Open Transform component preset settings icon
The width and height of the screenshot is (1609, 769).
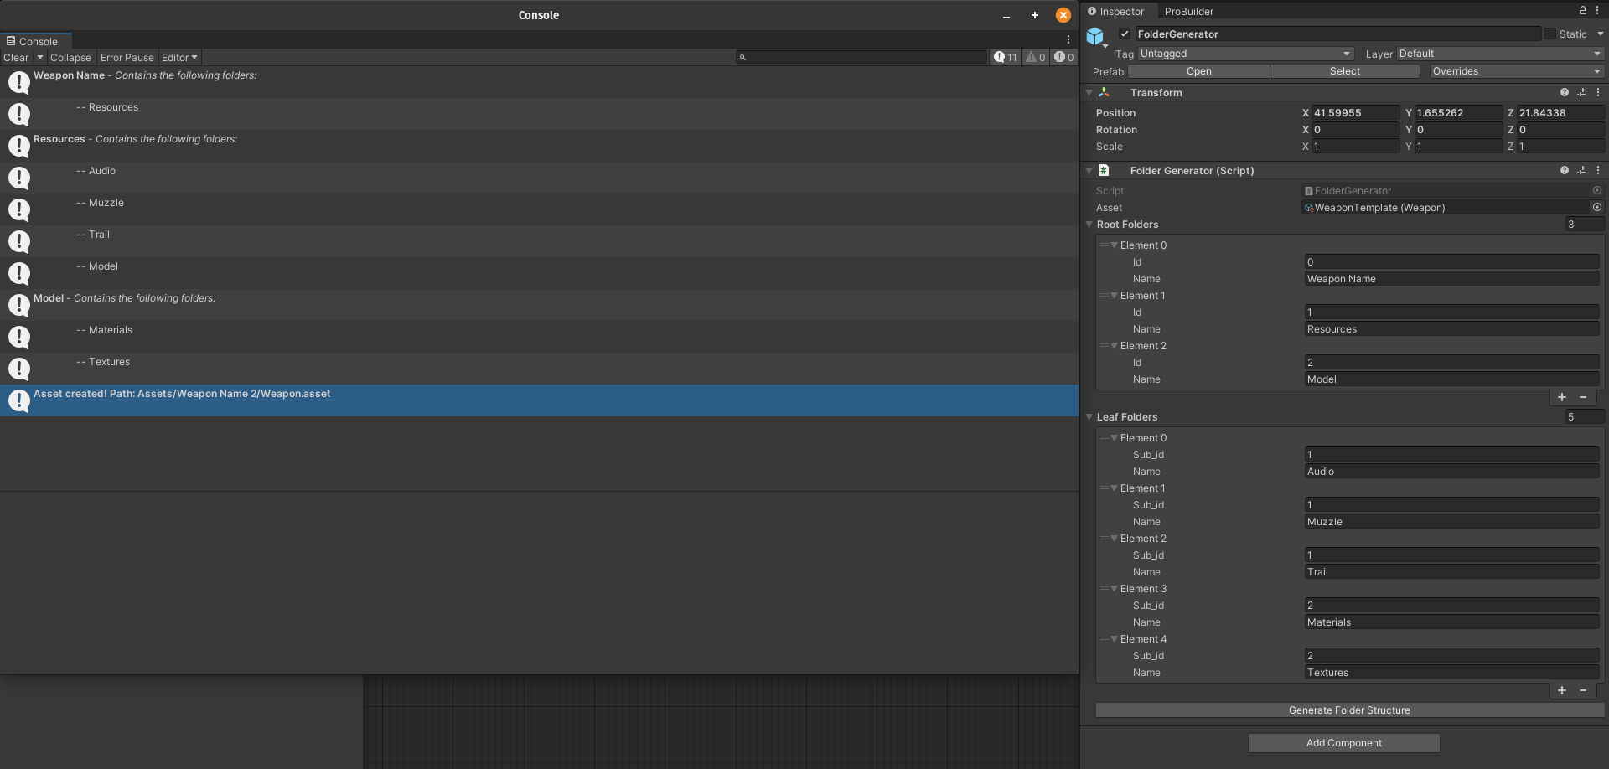[1581, 93]
